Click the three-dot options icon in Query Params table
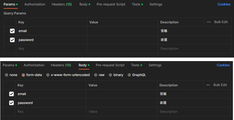This screenshot has width=234, height=120. [x=209, y=22]
